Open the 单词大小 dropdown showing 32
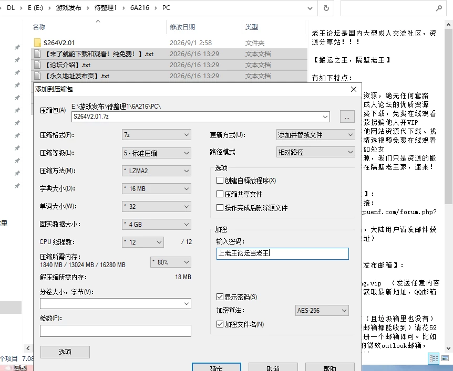The image size is (453, 371). pyautogui.click(x=156, y=207)
